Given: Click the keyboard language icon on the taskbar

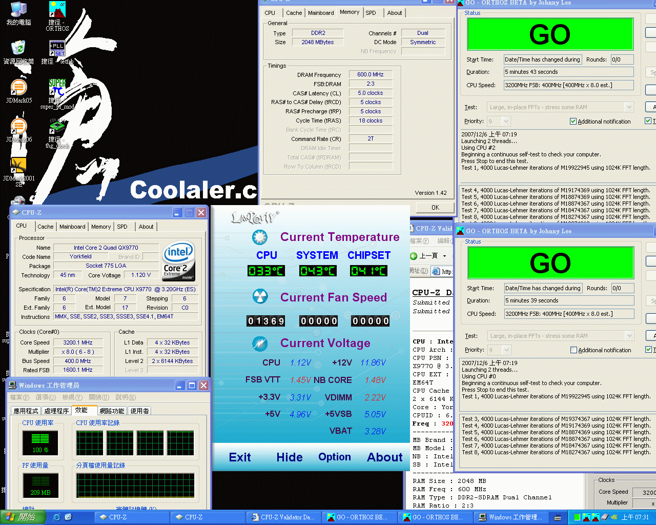Looking at the screenshot, I should (558, 517).
